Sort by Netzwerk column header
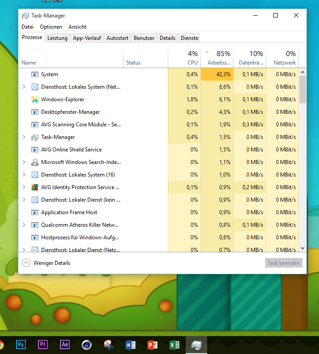Screen dimensions: 319x354 click(x=282, y=59)
